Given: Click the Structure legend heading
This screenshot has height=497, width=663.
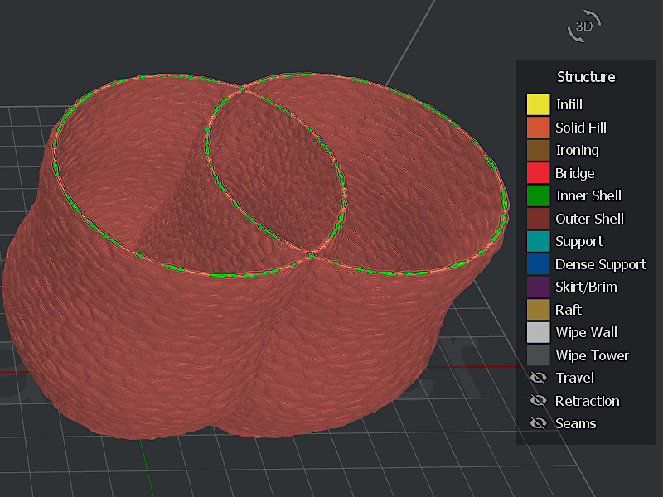Looking at the screenshot, I should [586, 77].
